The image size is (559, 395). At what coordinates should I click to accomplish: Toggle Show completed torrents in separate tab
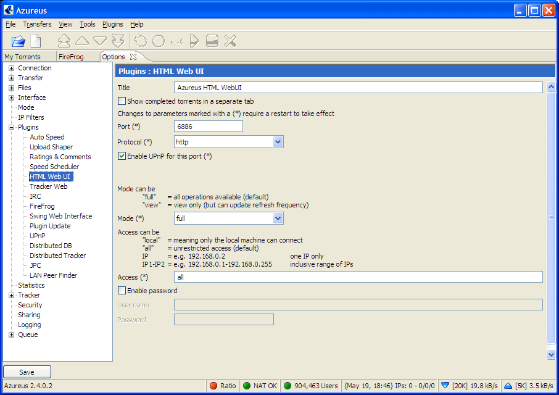(122, 101)
